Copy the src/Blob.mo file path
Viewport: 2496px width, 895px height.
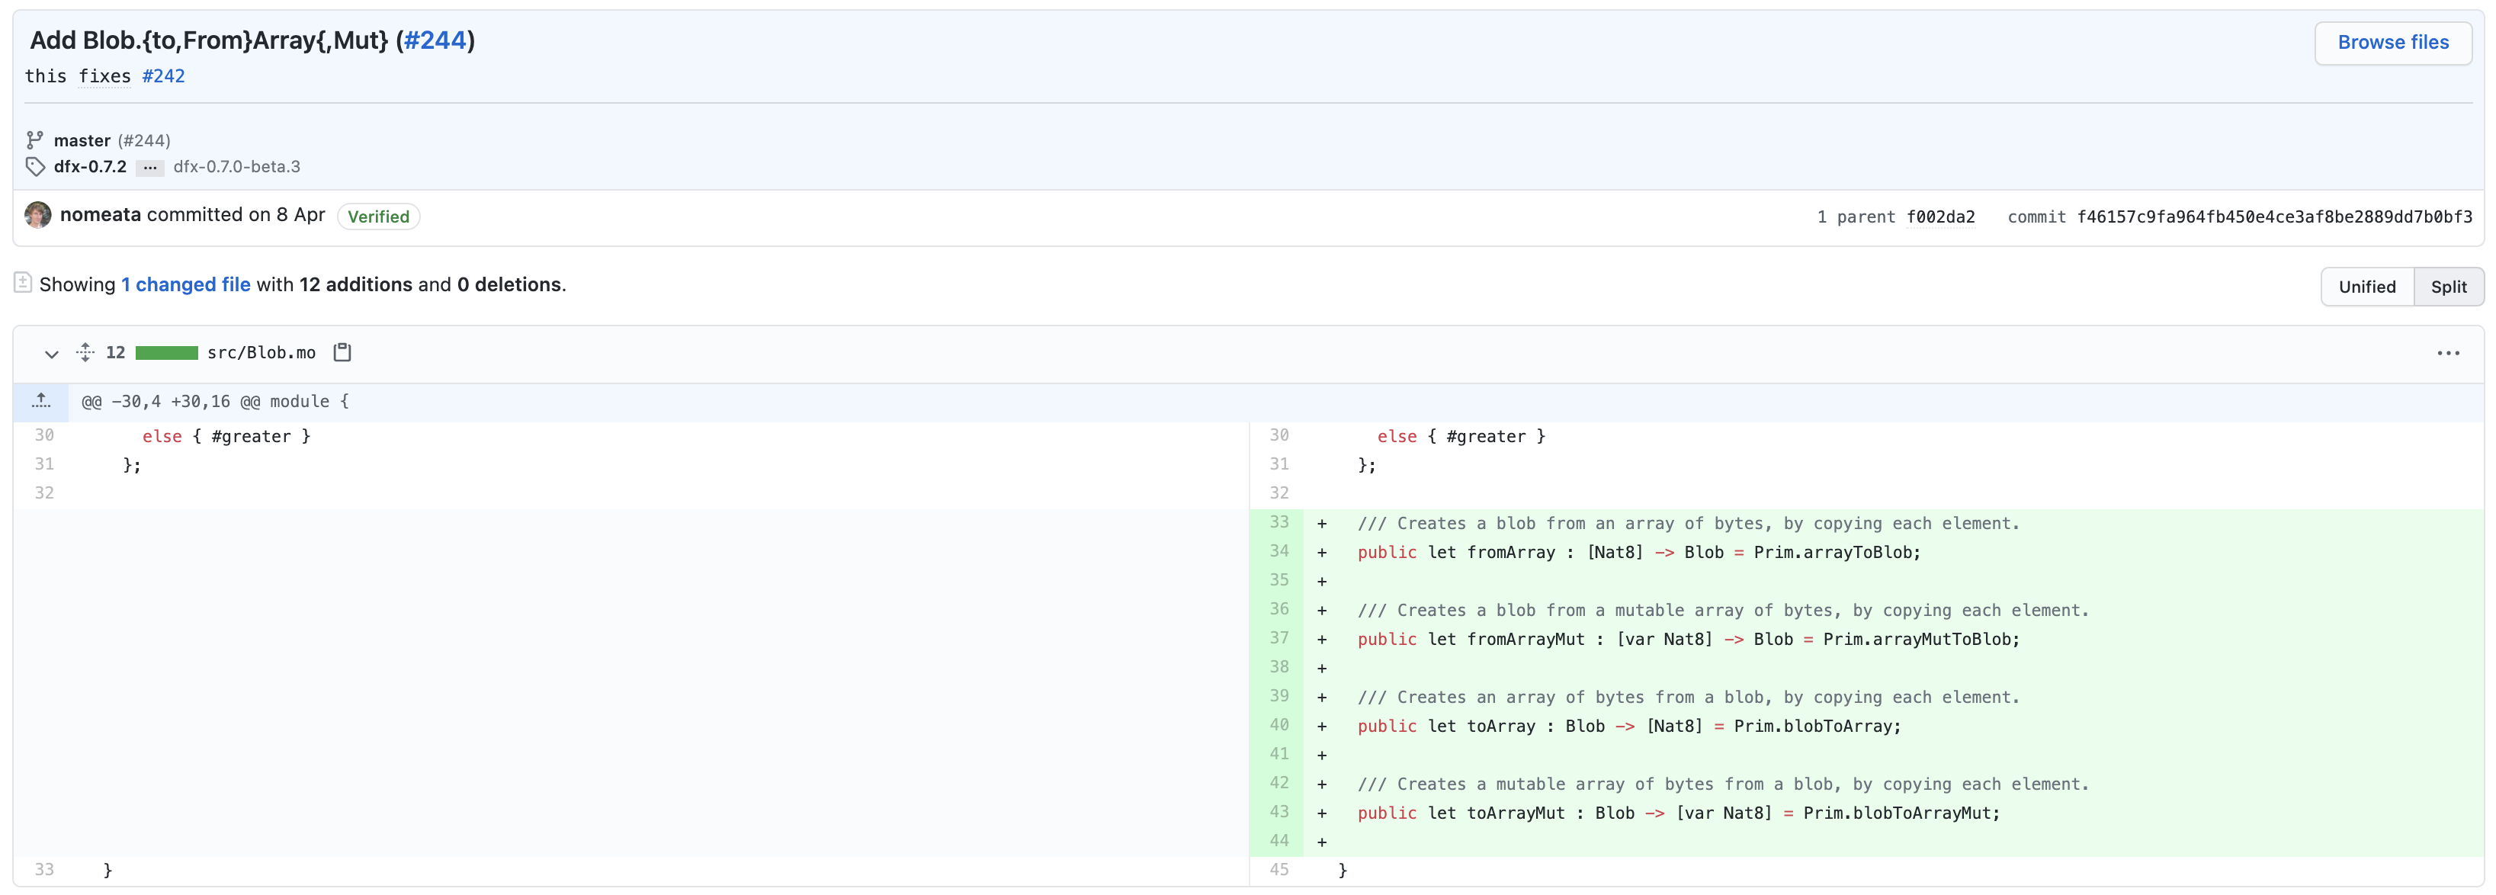[x=342, y=352]
